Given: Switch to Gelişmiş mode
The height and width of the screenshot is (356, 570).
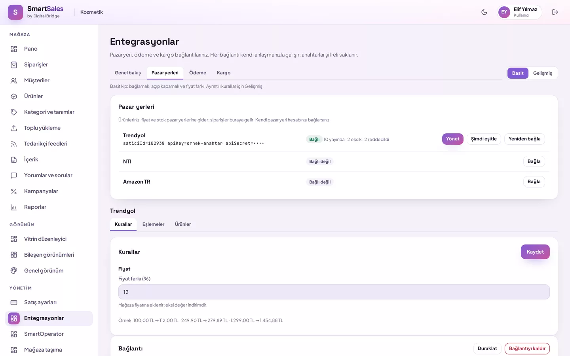Looking at the screenshot, I should [x=542, y=73].
